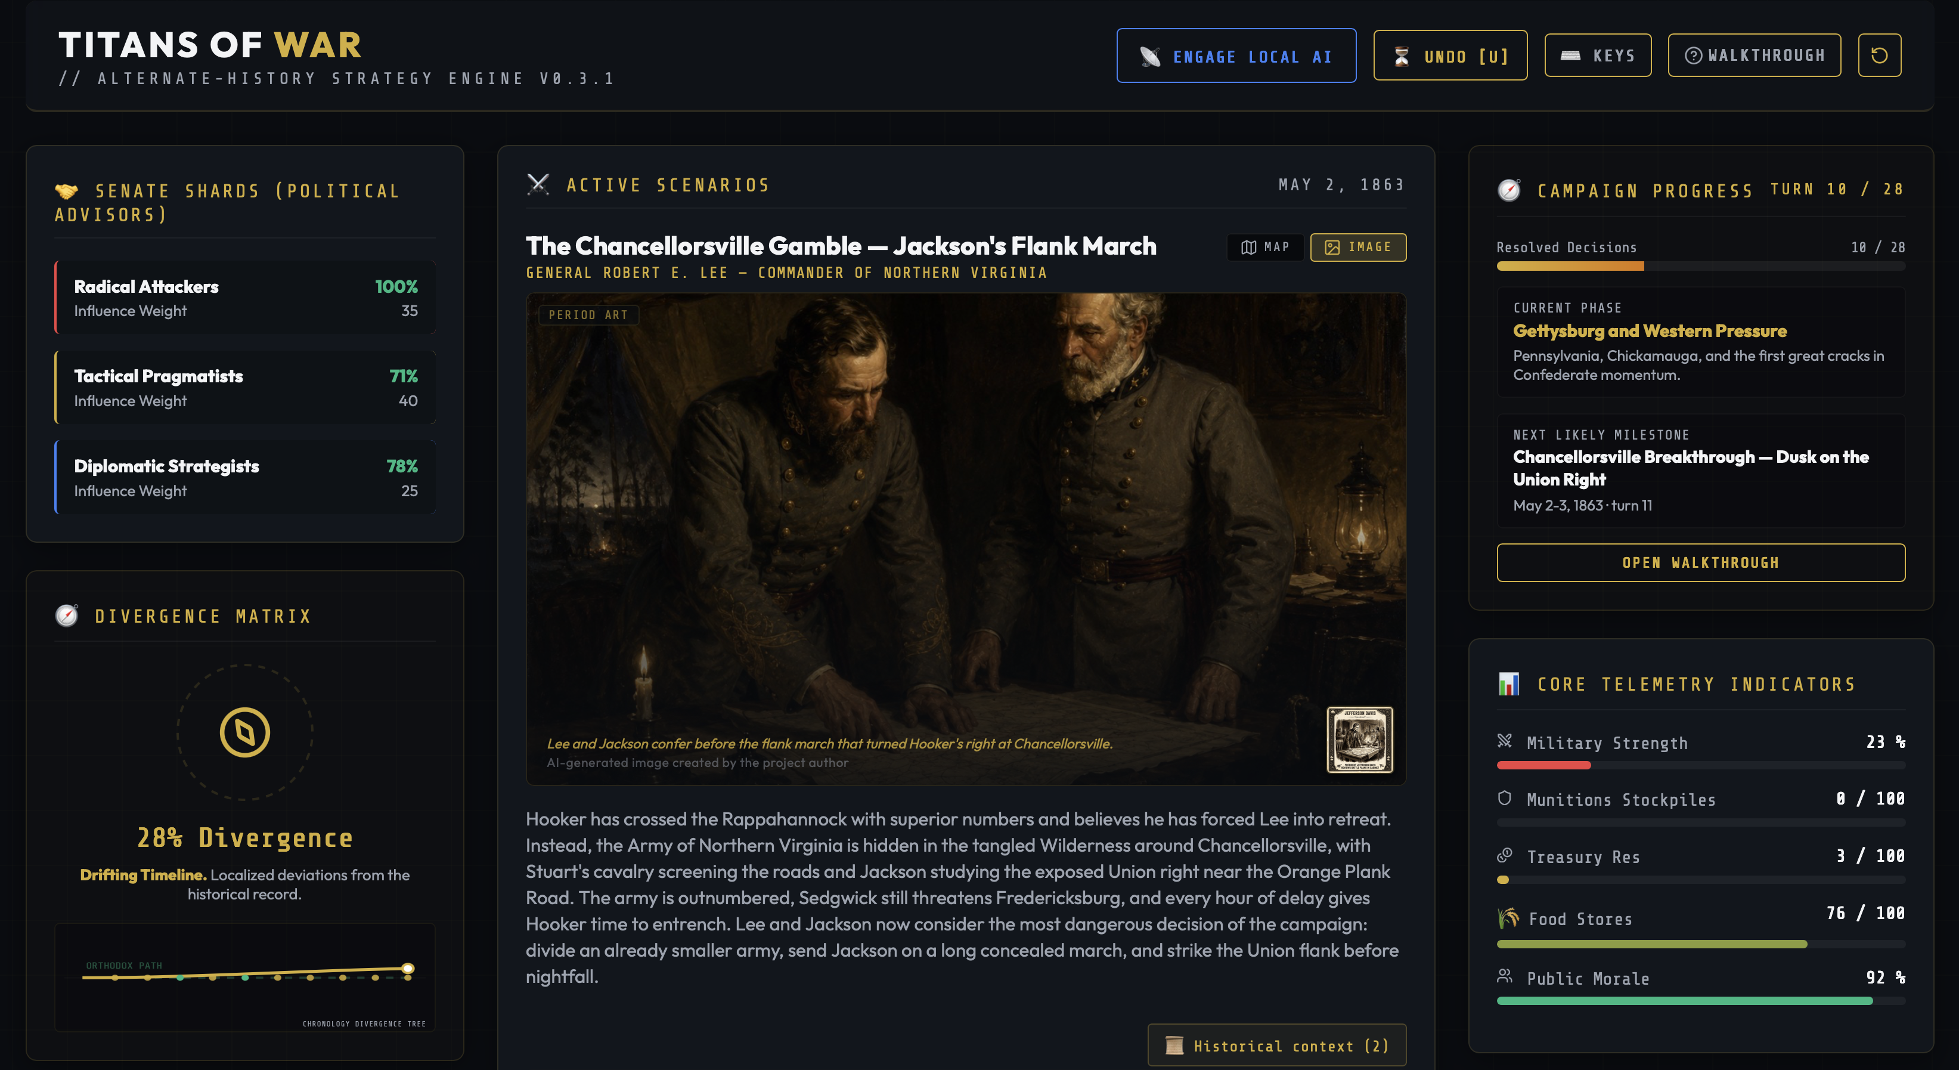Click the bar chart Core Telemetry icon
The image size is (1959, 1070).
[x=1509, y=684]
